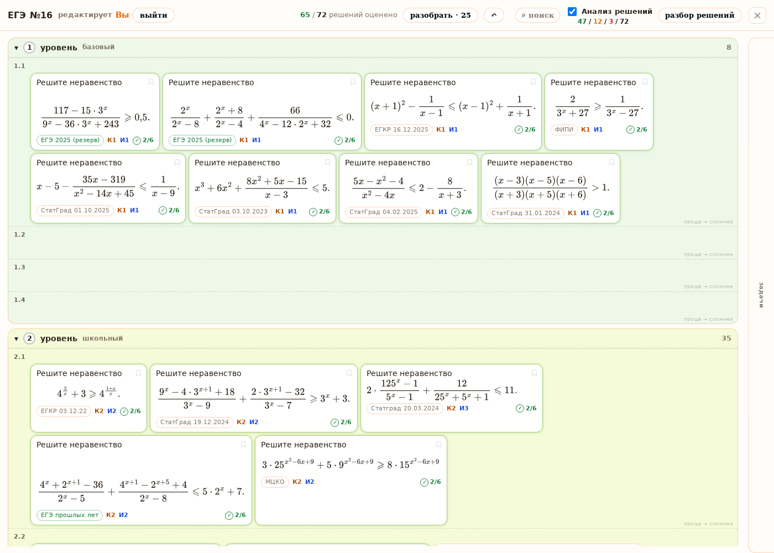Bookmark the МЦКО problem card
Image resolution: width=774 pixels, height=553 pixels.
pyautogui.click(x=438, y=444)
